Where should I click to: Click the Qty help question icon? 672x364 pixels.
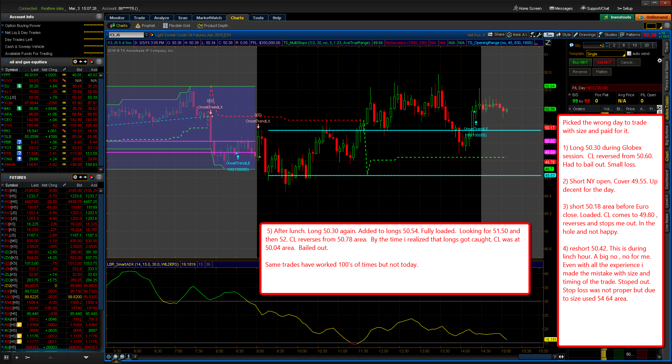[572, 45]
